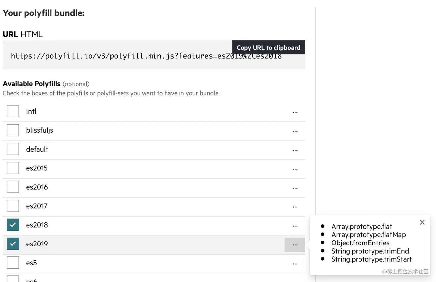Image resolution: width=436 pixels, height=282 pixels.
Task: Check the es5 checkbox
Action: pos(13,263)
